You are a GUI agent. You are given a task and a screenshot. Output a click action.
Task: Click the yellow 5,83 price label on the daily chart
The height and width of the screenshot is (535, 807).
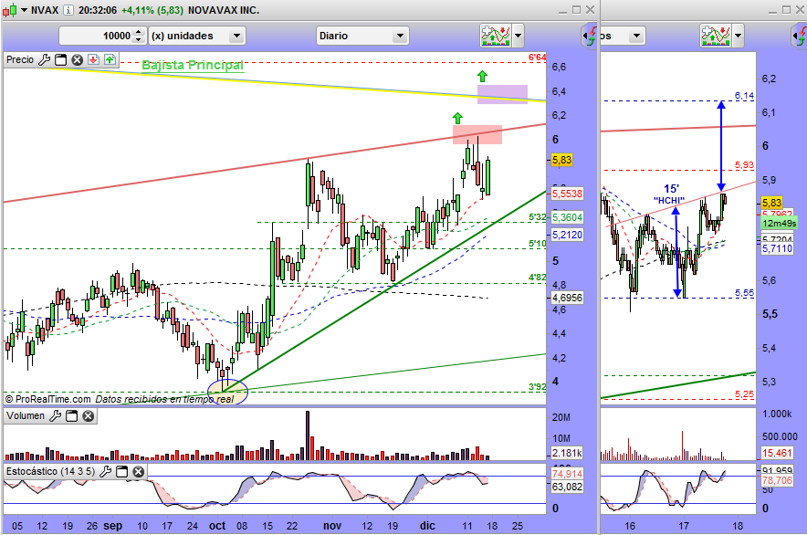561,160
